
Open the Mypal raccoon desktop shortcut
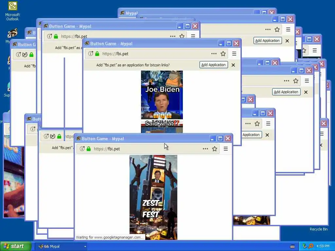[x=12, y=34]
